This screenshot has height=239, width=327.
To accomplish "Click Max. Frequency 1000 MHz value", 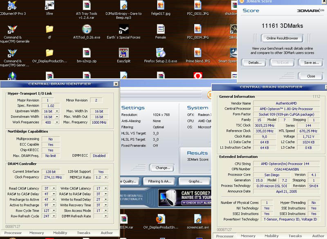I will click(x=99, y=122).
